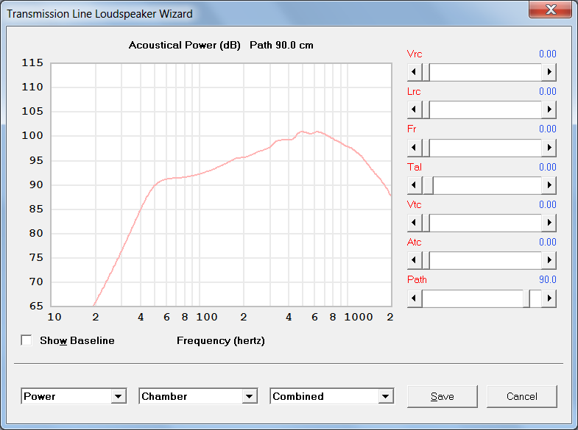
Task: Click the Vrc slider left arrow
Action: click(x=415, y=72)
